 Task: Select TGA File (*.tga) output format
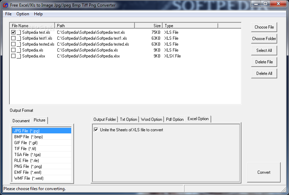pyautogui.click(x=42, y=155)
